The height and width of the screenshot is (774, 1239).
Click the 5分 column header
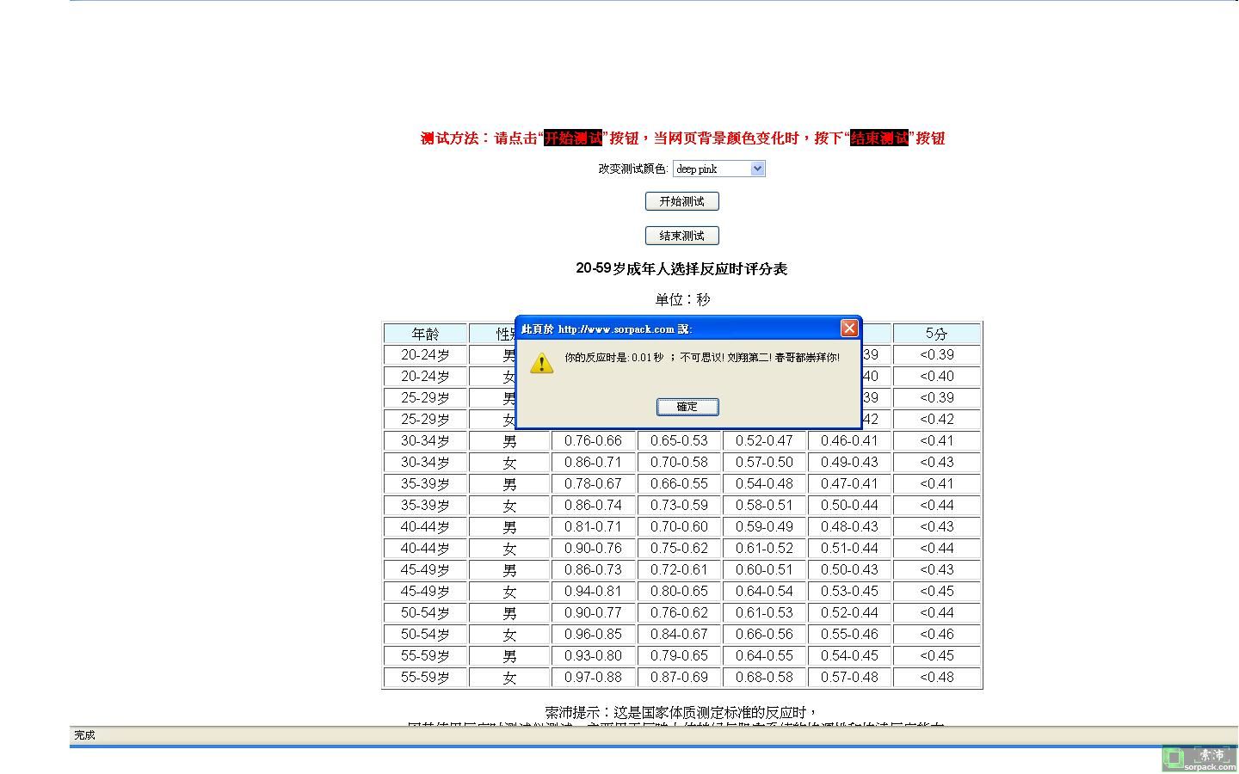pos(936,334)
